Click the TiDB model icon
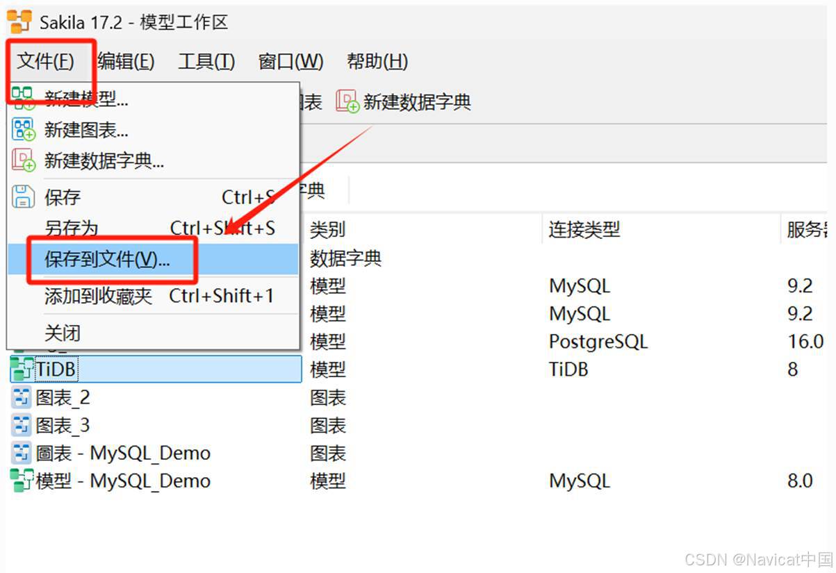This screenshot has width=836, height=573. [x=22, y=369]
